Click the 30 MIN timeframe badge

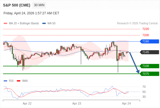[x=39, y=5]
